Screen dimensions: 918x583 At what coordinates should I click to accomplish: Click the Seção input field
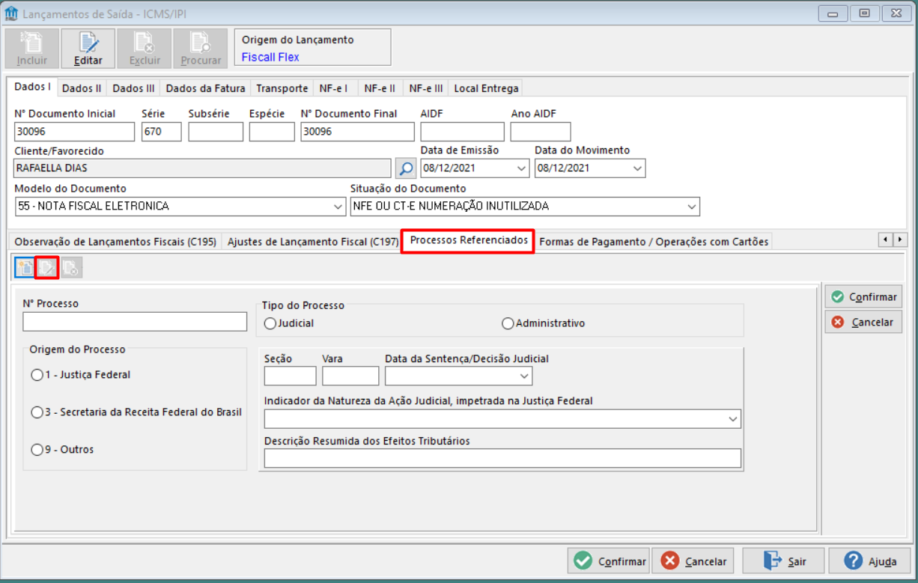(291, 376)
